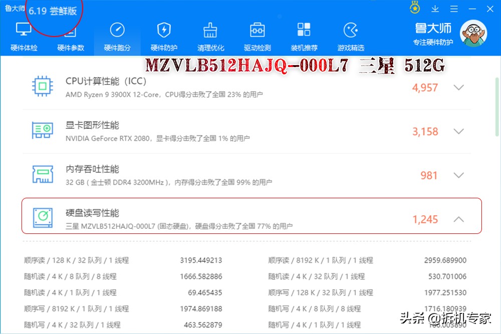Open the 清理优化 cleanup optimization tool
The height and width of the screenshot is (334, 501).
(x=210, y=36)
